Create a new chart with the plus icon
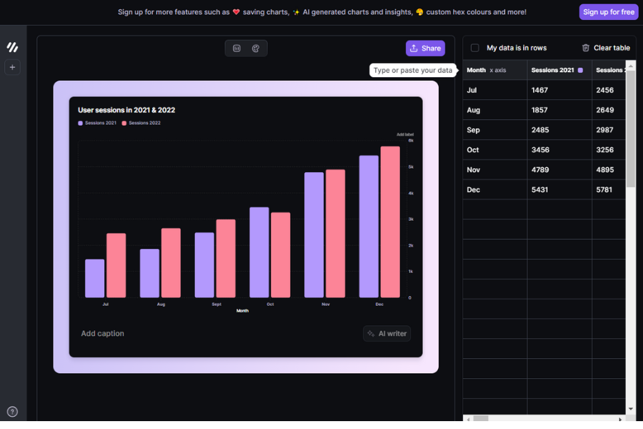Image resolution: width=643 pixels, height=429 pixels. point(12,67)
